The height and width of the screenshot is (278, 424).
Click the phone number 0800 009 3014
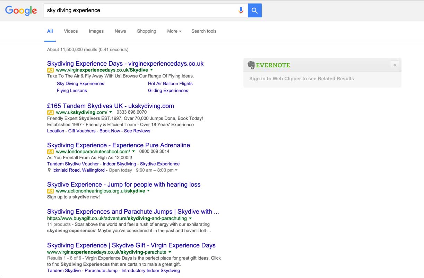154,152
